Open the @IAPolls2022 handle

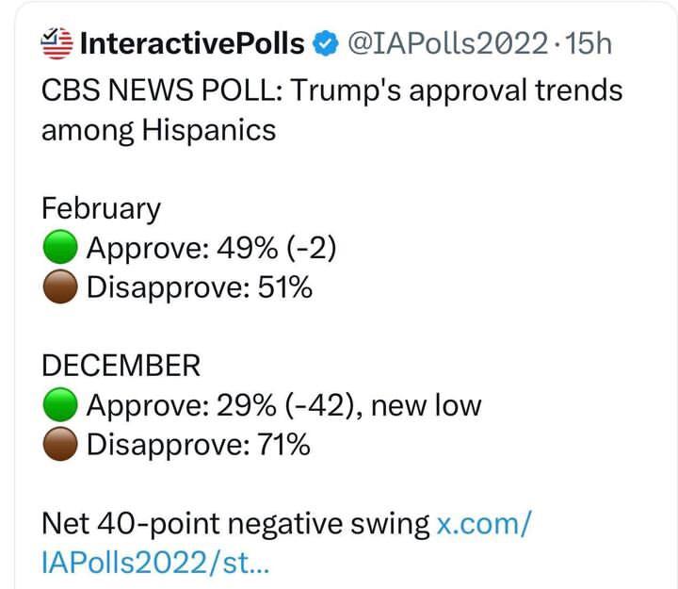[448, 43]
